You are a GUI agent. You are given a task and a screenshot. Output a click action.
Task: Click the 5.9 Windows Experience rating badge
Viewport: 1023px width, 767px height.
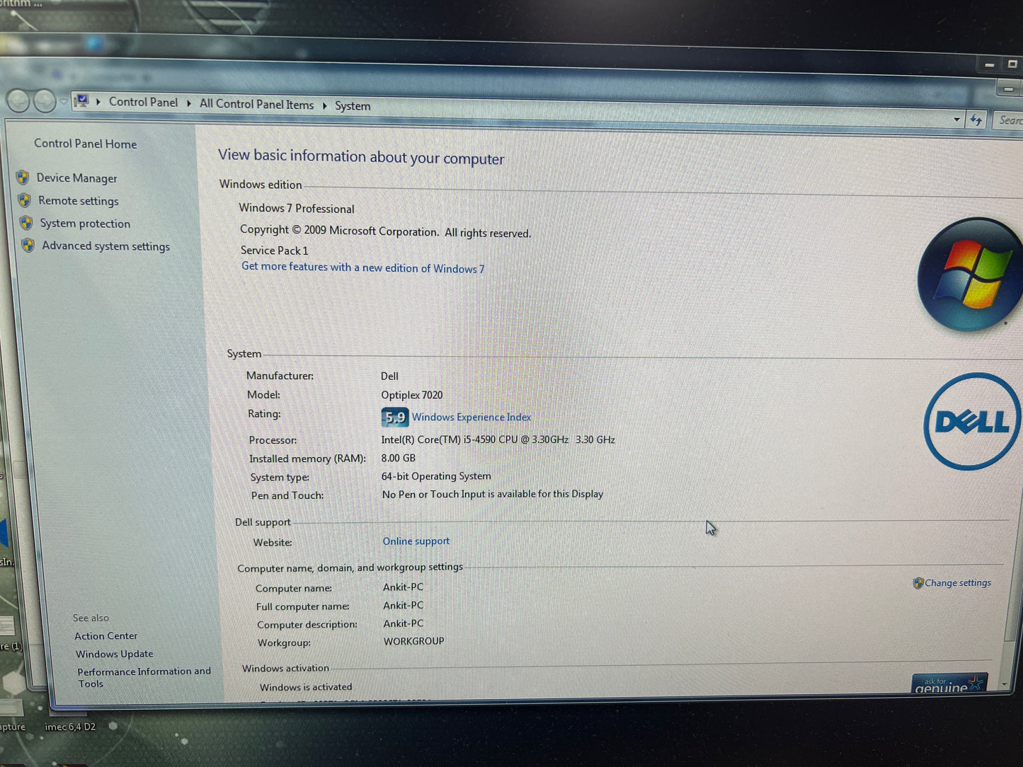pos(394,417)
